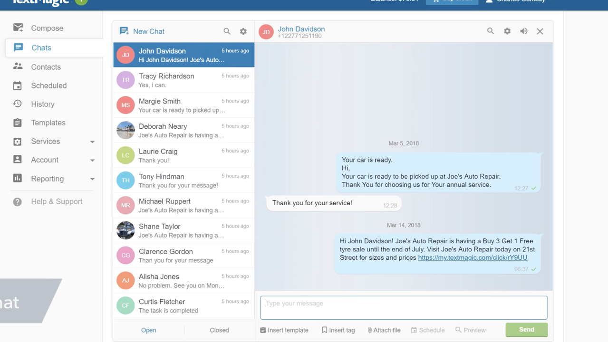
Task: Insert a tag into the message
Action: [338, 330]
